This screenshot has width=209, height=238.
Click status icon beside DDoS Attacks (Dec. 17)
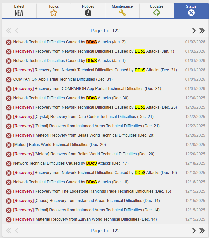tap(9, 164)
